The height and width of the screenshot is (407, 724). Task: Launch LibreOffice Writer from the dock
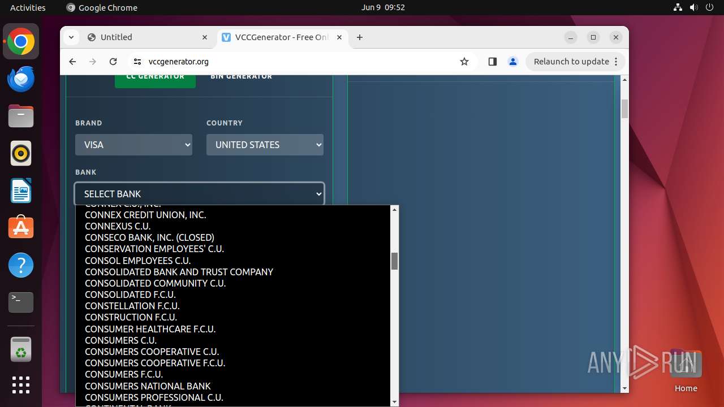[x=21, y=191]
